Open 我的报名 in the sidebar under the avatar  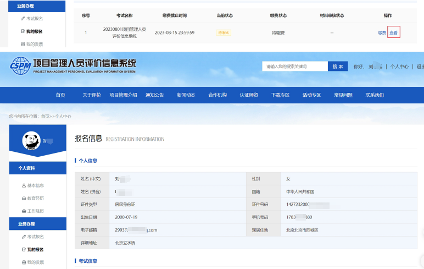click(x=35, y=250)
